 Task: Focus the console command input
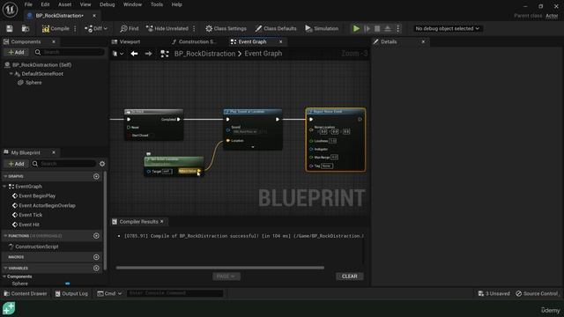point(174,293)
